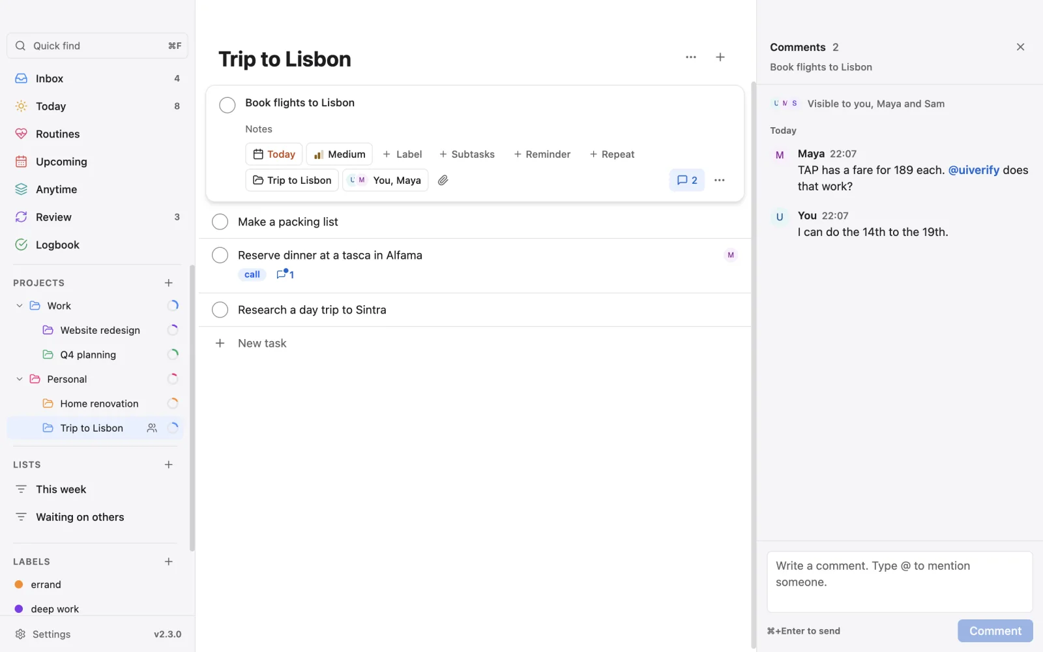Check off Make a packing list
Image resolution: width=1043 pixels, height=652 pixels.
tap(220, 222)
